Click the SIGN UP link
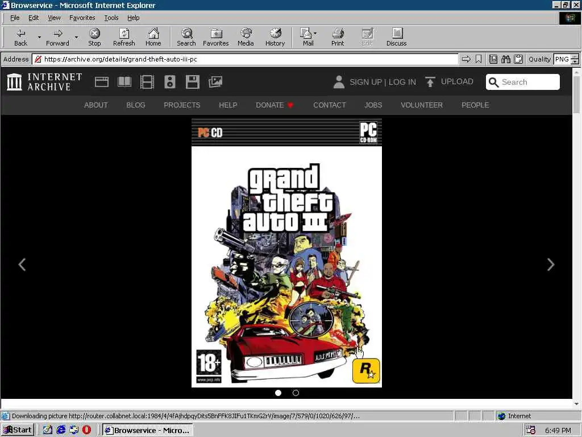The image size is (582, 437). pyautogui.click(x=365, y=82)
